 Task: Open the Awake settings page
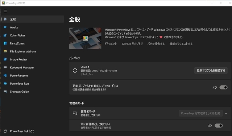coord(33,27)
